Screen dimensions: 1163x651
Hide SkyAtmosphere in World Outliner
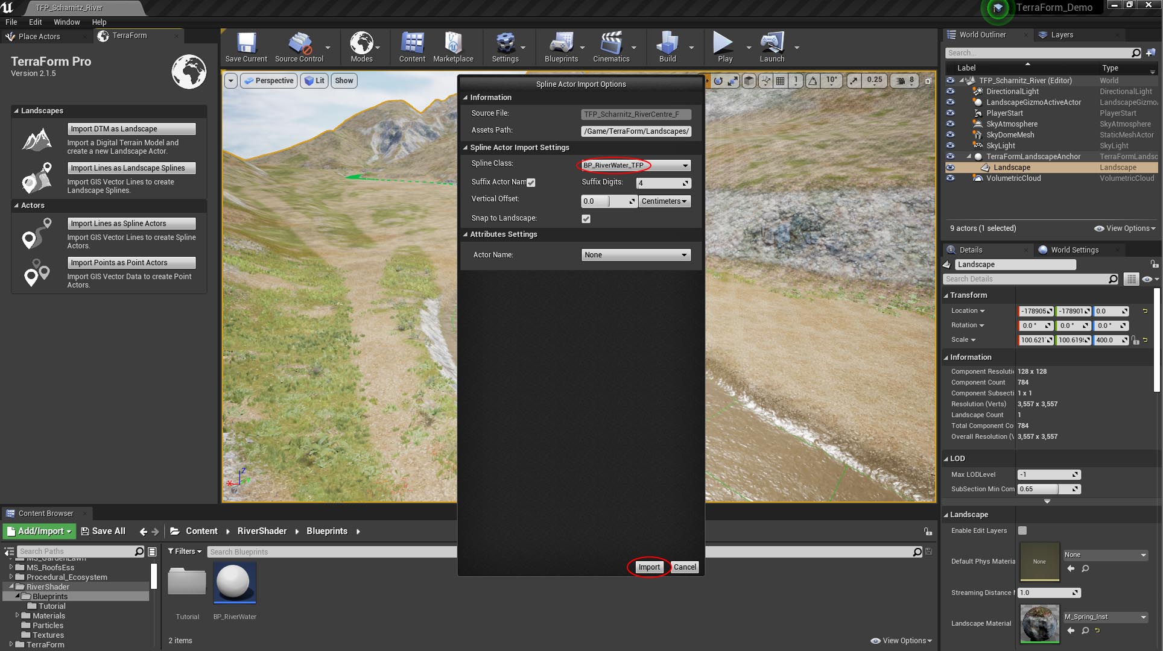[x=951, y=124]
